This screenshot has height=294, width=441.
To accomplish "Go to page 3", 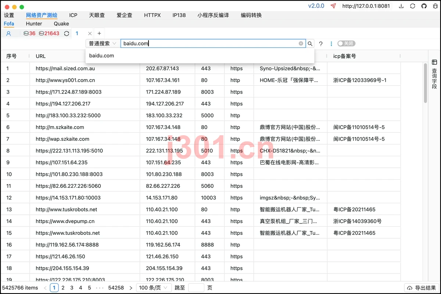I will coord(72,288).
